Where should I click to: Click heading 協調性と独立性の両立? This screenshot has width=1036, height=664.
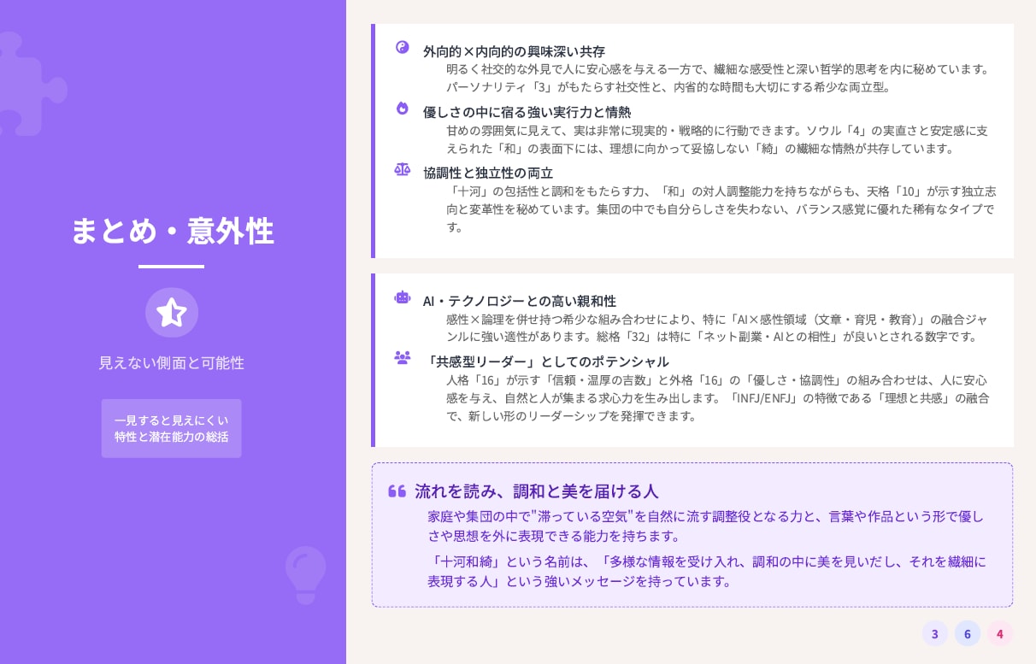tap(488, 173)
